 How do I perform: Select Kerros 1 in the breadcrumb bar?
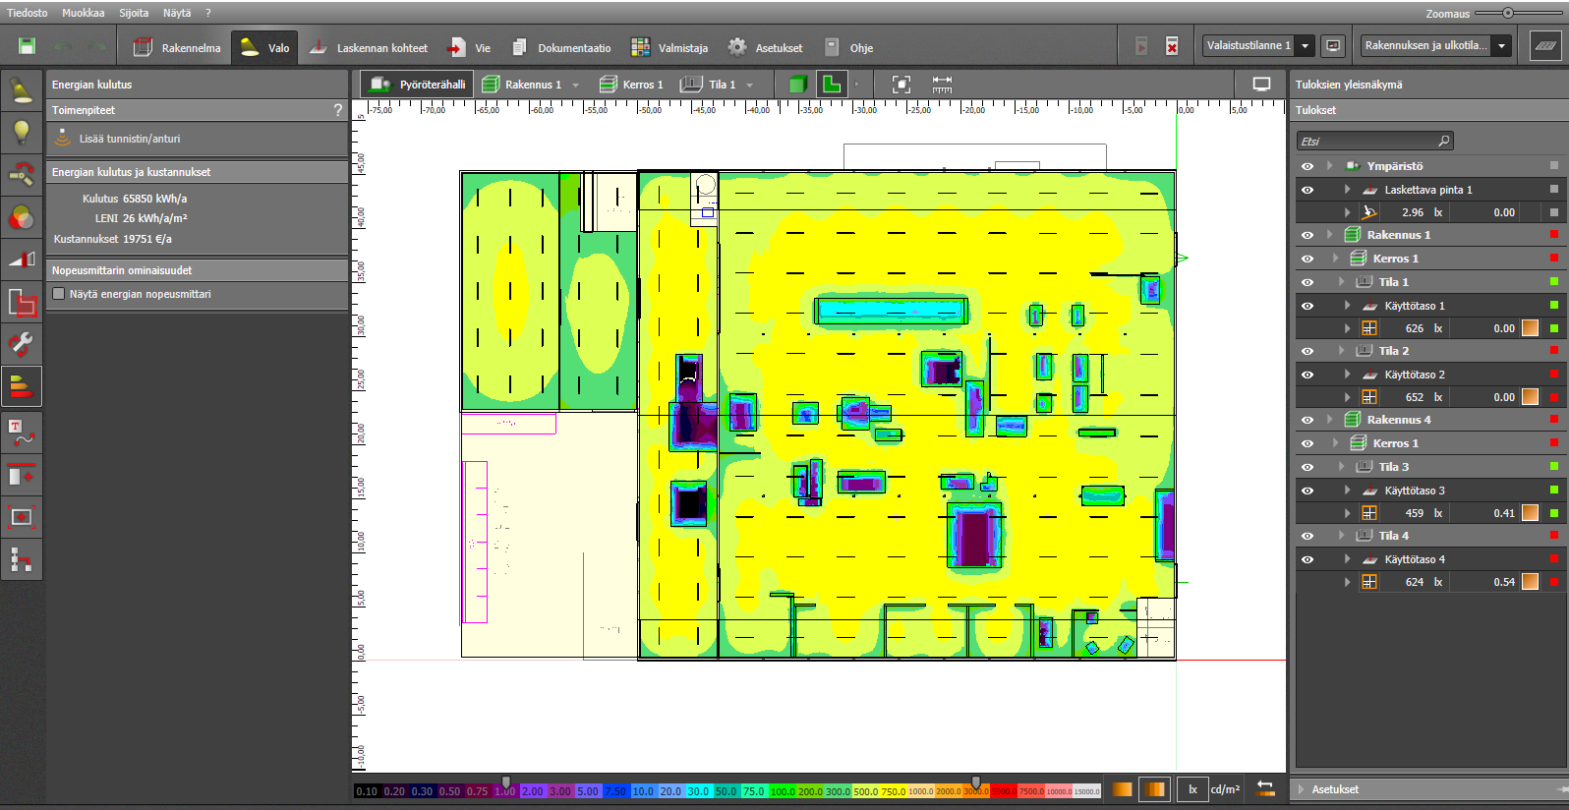click(631, 85)
